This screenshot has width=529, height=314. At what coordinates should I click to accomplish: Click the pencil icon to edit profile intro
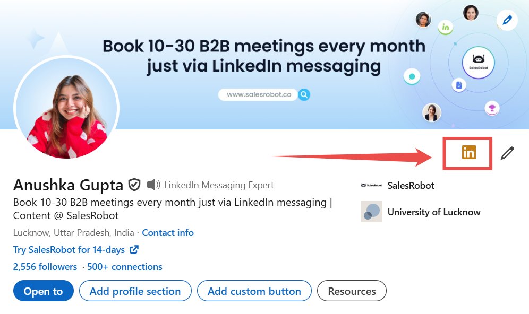click(507, 153)
